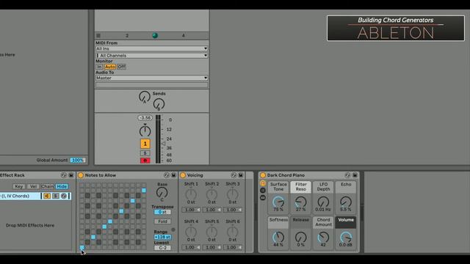Set Monitor to Off
The width and height of the screenshot is (470, 264).
(x=121, y=67)
